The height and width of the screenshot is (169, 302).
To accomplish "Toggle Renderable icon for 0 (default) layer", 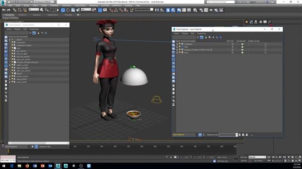I will (242, 44).
